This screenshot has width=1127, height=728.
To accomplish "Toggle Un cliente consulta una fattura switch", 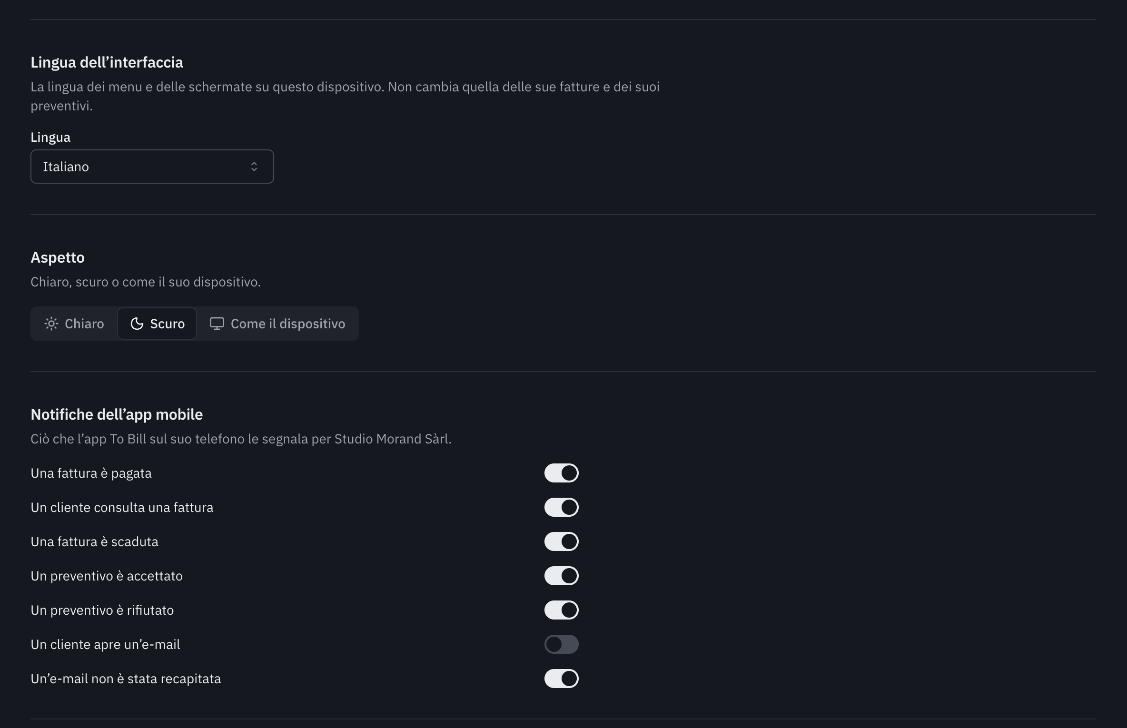I will click(562, 507).
